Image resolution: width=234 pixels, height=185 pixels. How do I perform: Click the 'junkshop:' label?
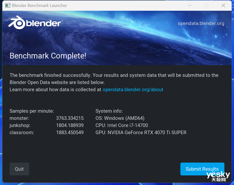[20, 125]
